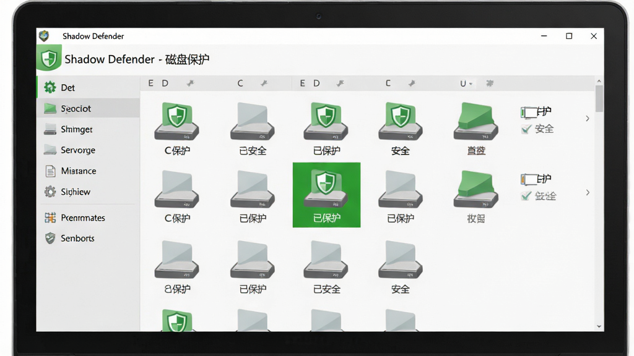634x356 pixels.
Task: Open Penmmates in the sidebar
Action: point(88,218)
